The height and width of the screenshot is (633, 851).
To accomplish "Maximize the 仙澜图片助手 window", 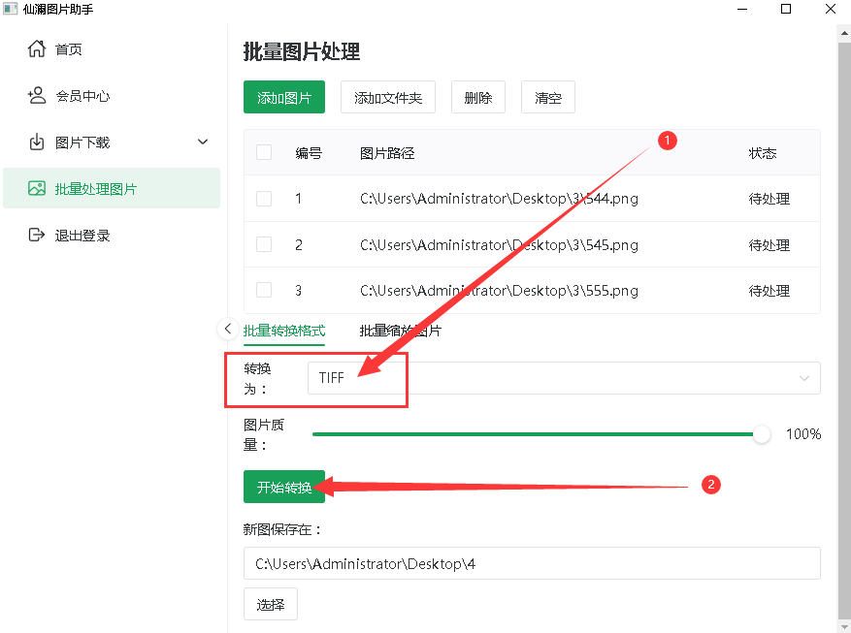I will (786, 10).
